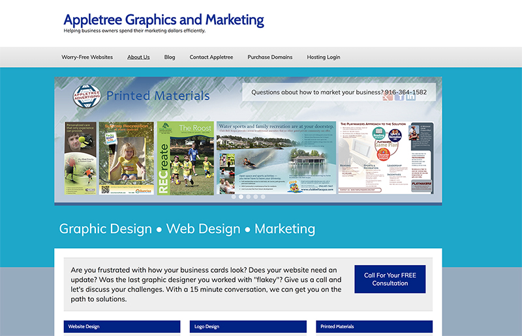Open the Printed Materials section header
This screenshot has width=522, height=336.
[x=374, y=326]
